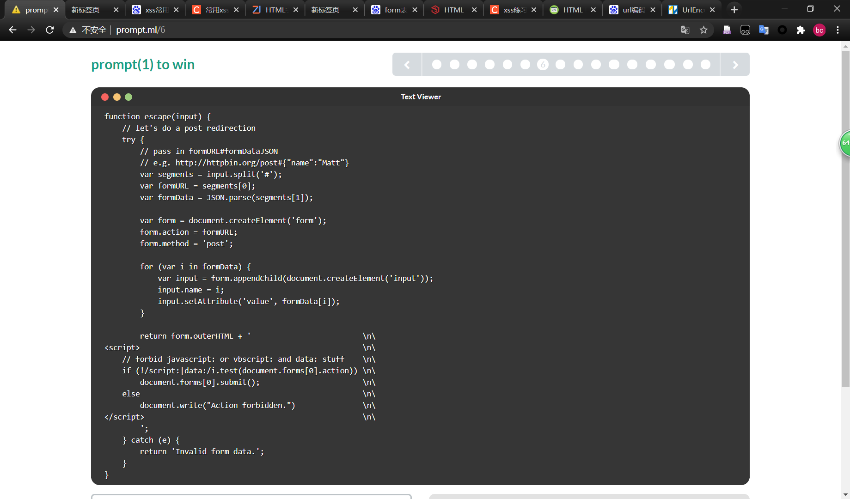The height and width of the screenshot is (499, 850).
Task: Click the Tampermonkey-style mask extension icon
Action: pyautogui.click(x=745, y=30)
